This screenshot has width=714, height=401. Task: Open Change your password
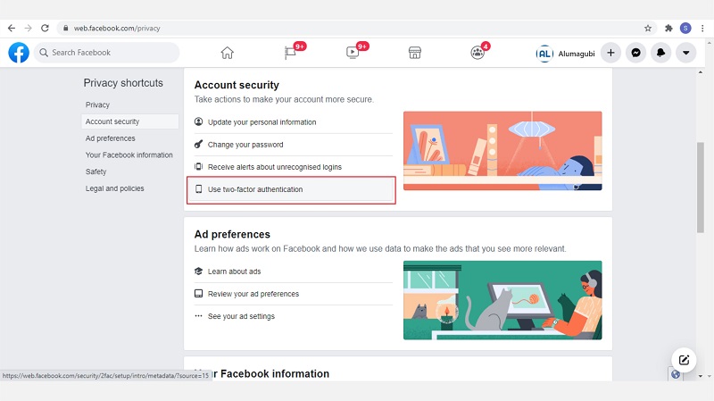pos(293,145)
